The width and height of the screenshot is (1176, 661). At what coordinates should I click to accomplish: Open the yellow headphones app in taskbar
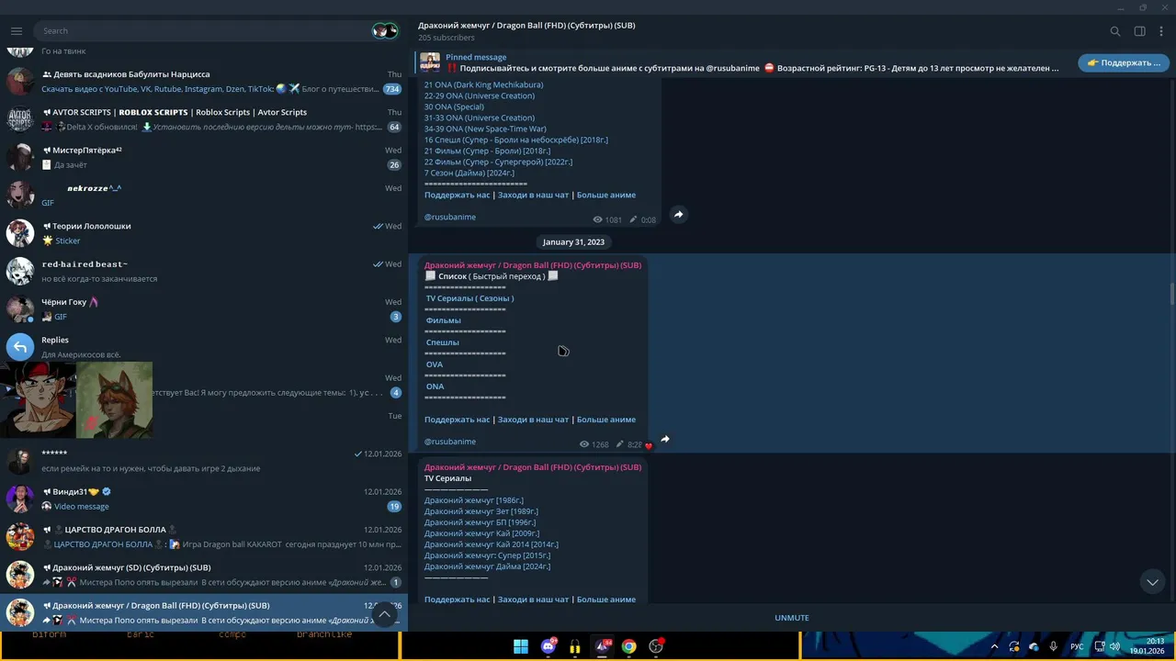(x=574, y=646)
